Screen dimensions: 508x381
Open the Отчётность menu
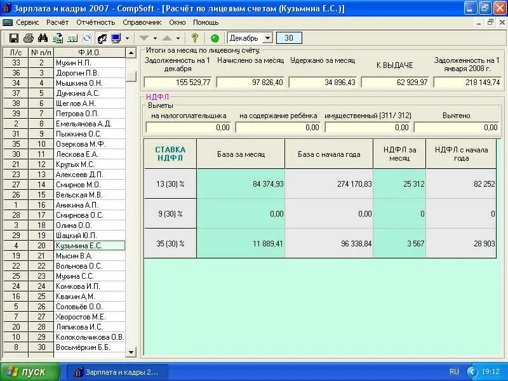tap(96, 22)
